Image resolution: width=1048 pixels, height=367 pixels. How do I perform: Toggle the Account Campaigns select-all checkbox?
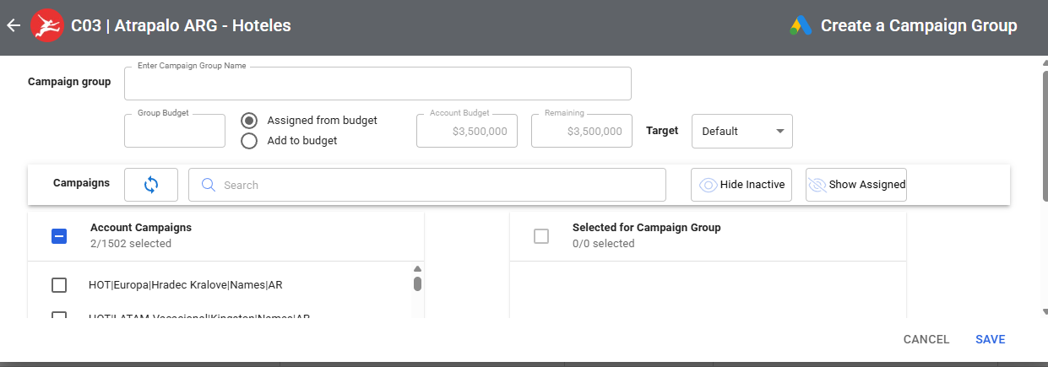point(59,236)
